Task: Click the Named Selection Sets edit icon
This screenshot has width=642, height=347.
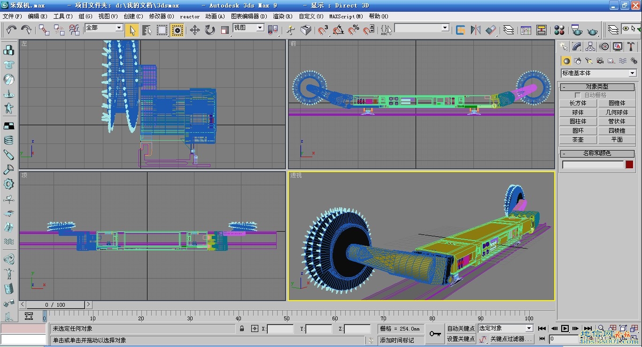Action: pos(386,30)
